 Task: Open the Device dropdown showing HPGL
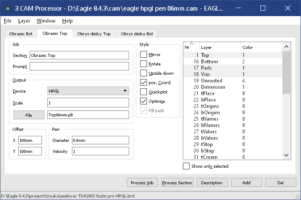(x=88, y=91)
